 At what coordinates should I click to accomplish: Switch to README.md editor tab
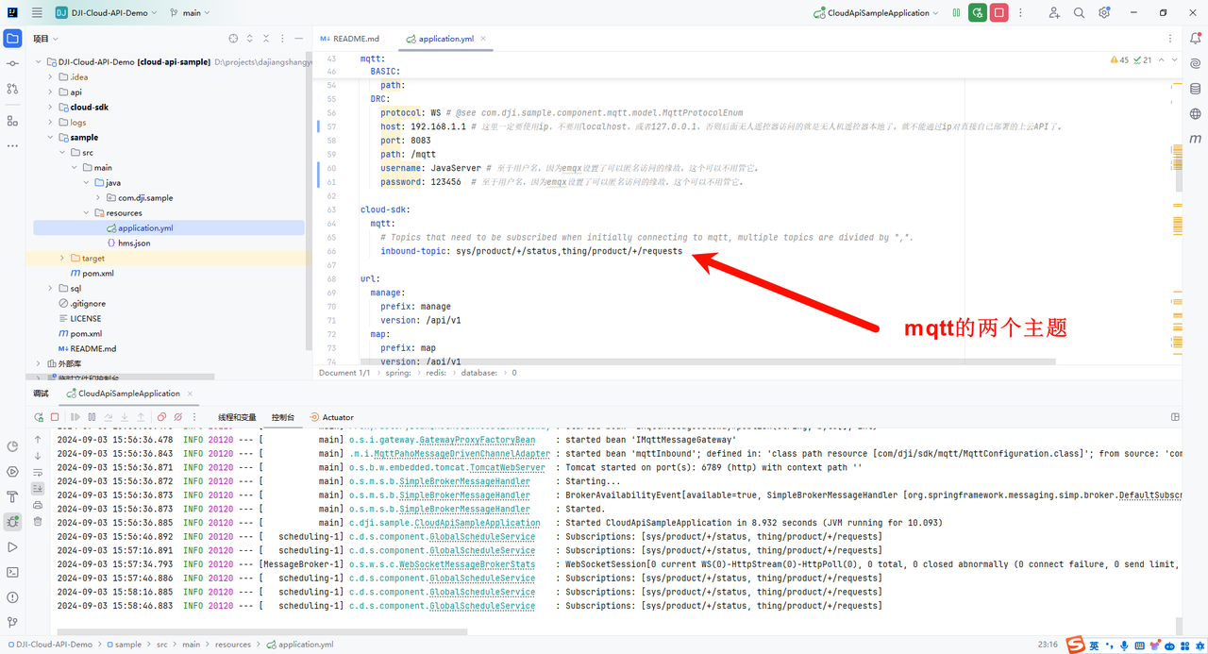pyautogui.click(x=349, y=39)
